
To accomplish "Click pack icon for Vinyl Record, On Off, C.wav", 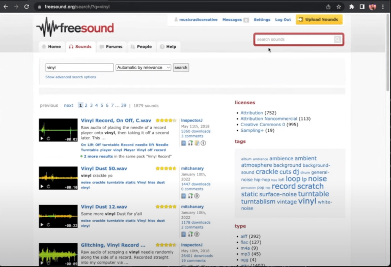I will [x=183, y=143].
